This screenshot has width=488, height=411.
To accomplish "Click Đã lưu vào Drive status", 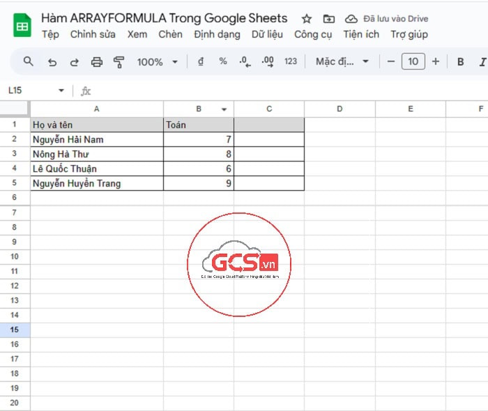I will coord(397,19).
